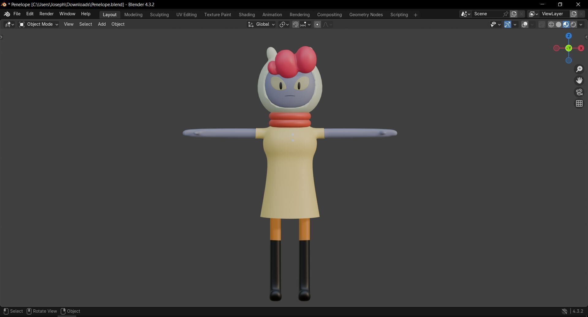
Task: Toggle camera view icon
Action: (x=579, y=92)
